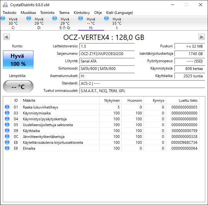Open the Teema menu
This screenshot has width=208, height=205.
tap(64, 13)
